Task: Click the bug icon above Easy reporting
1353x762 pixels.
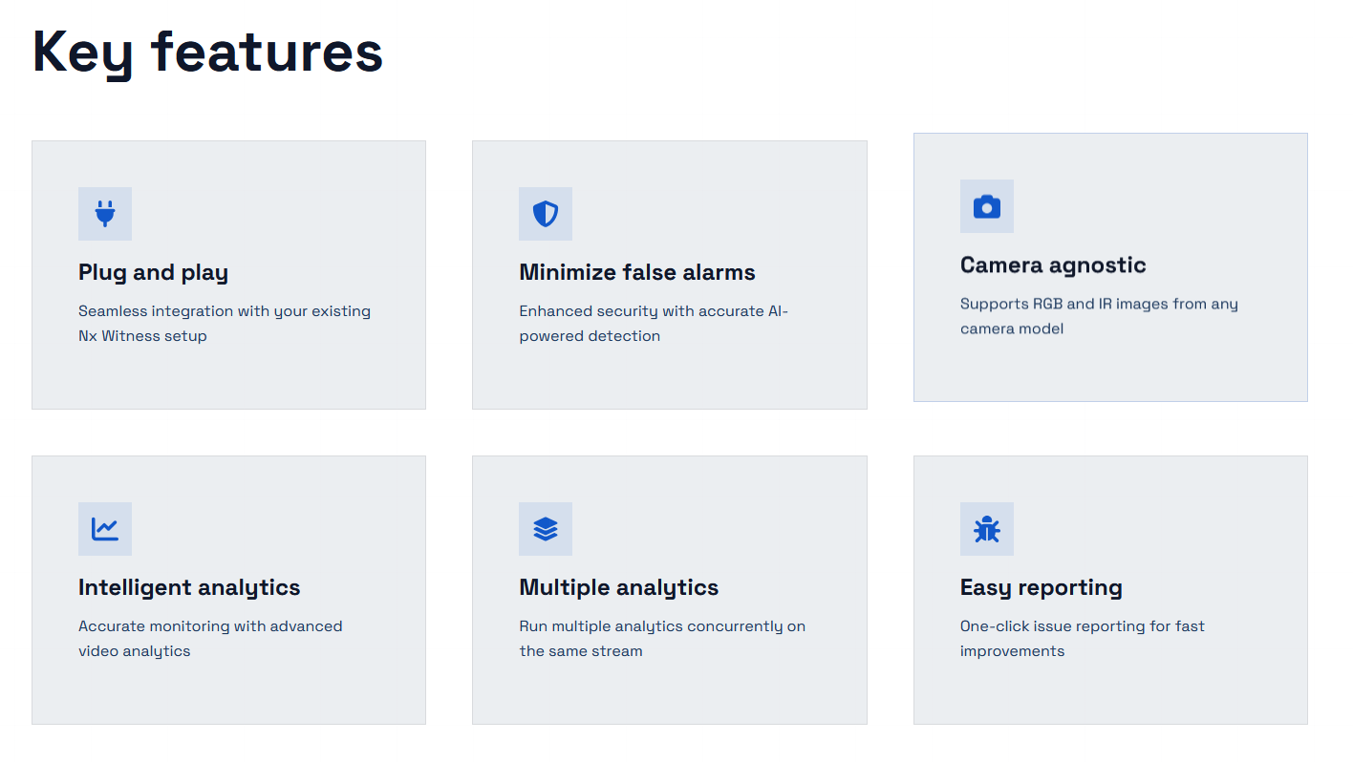Action: (x=986, y=529)
